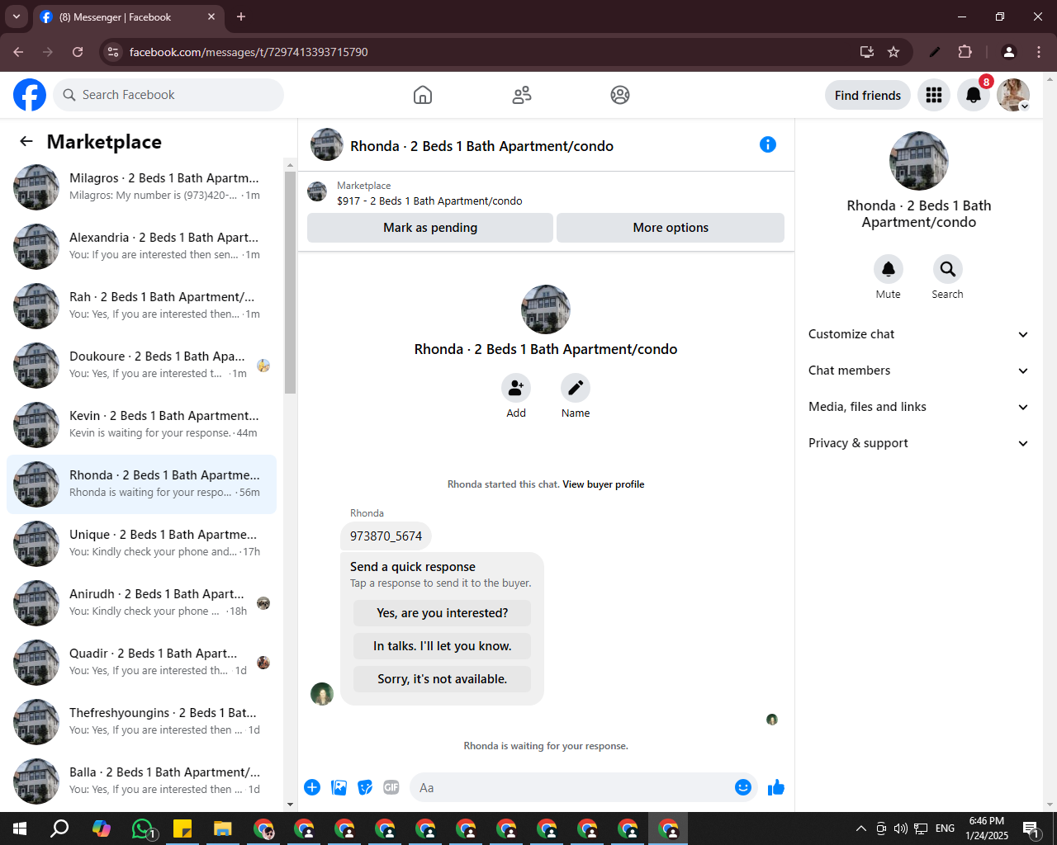The width and height of the screenshot is (1057, 845).
Task: Reload the page in Chrome
Action: (78, 52)
